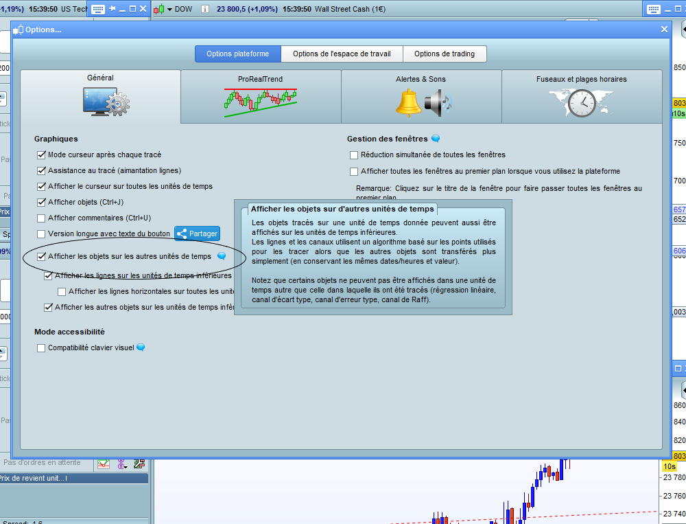Open the DOW instrument info icon

pyautogui.click(x=204, y=9)
